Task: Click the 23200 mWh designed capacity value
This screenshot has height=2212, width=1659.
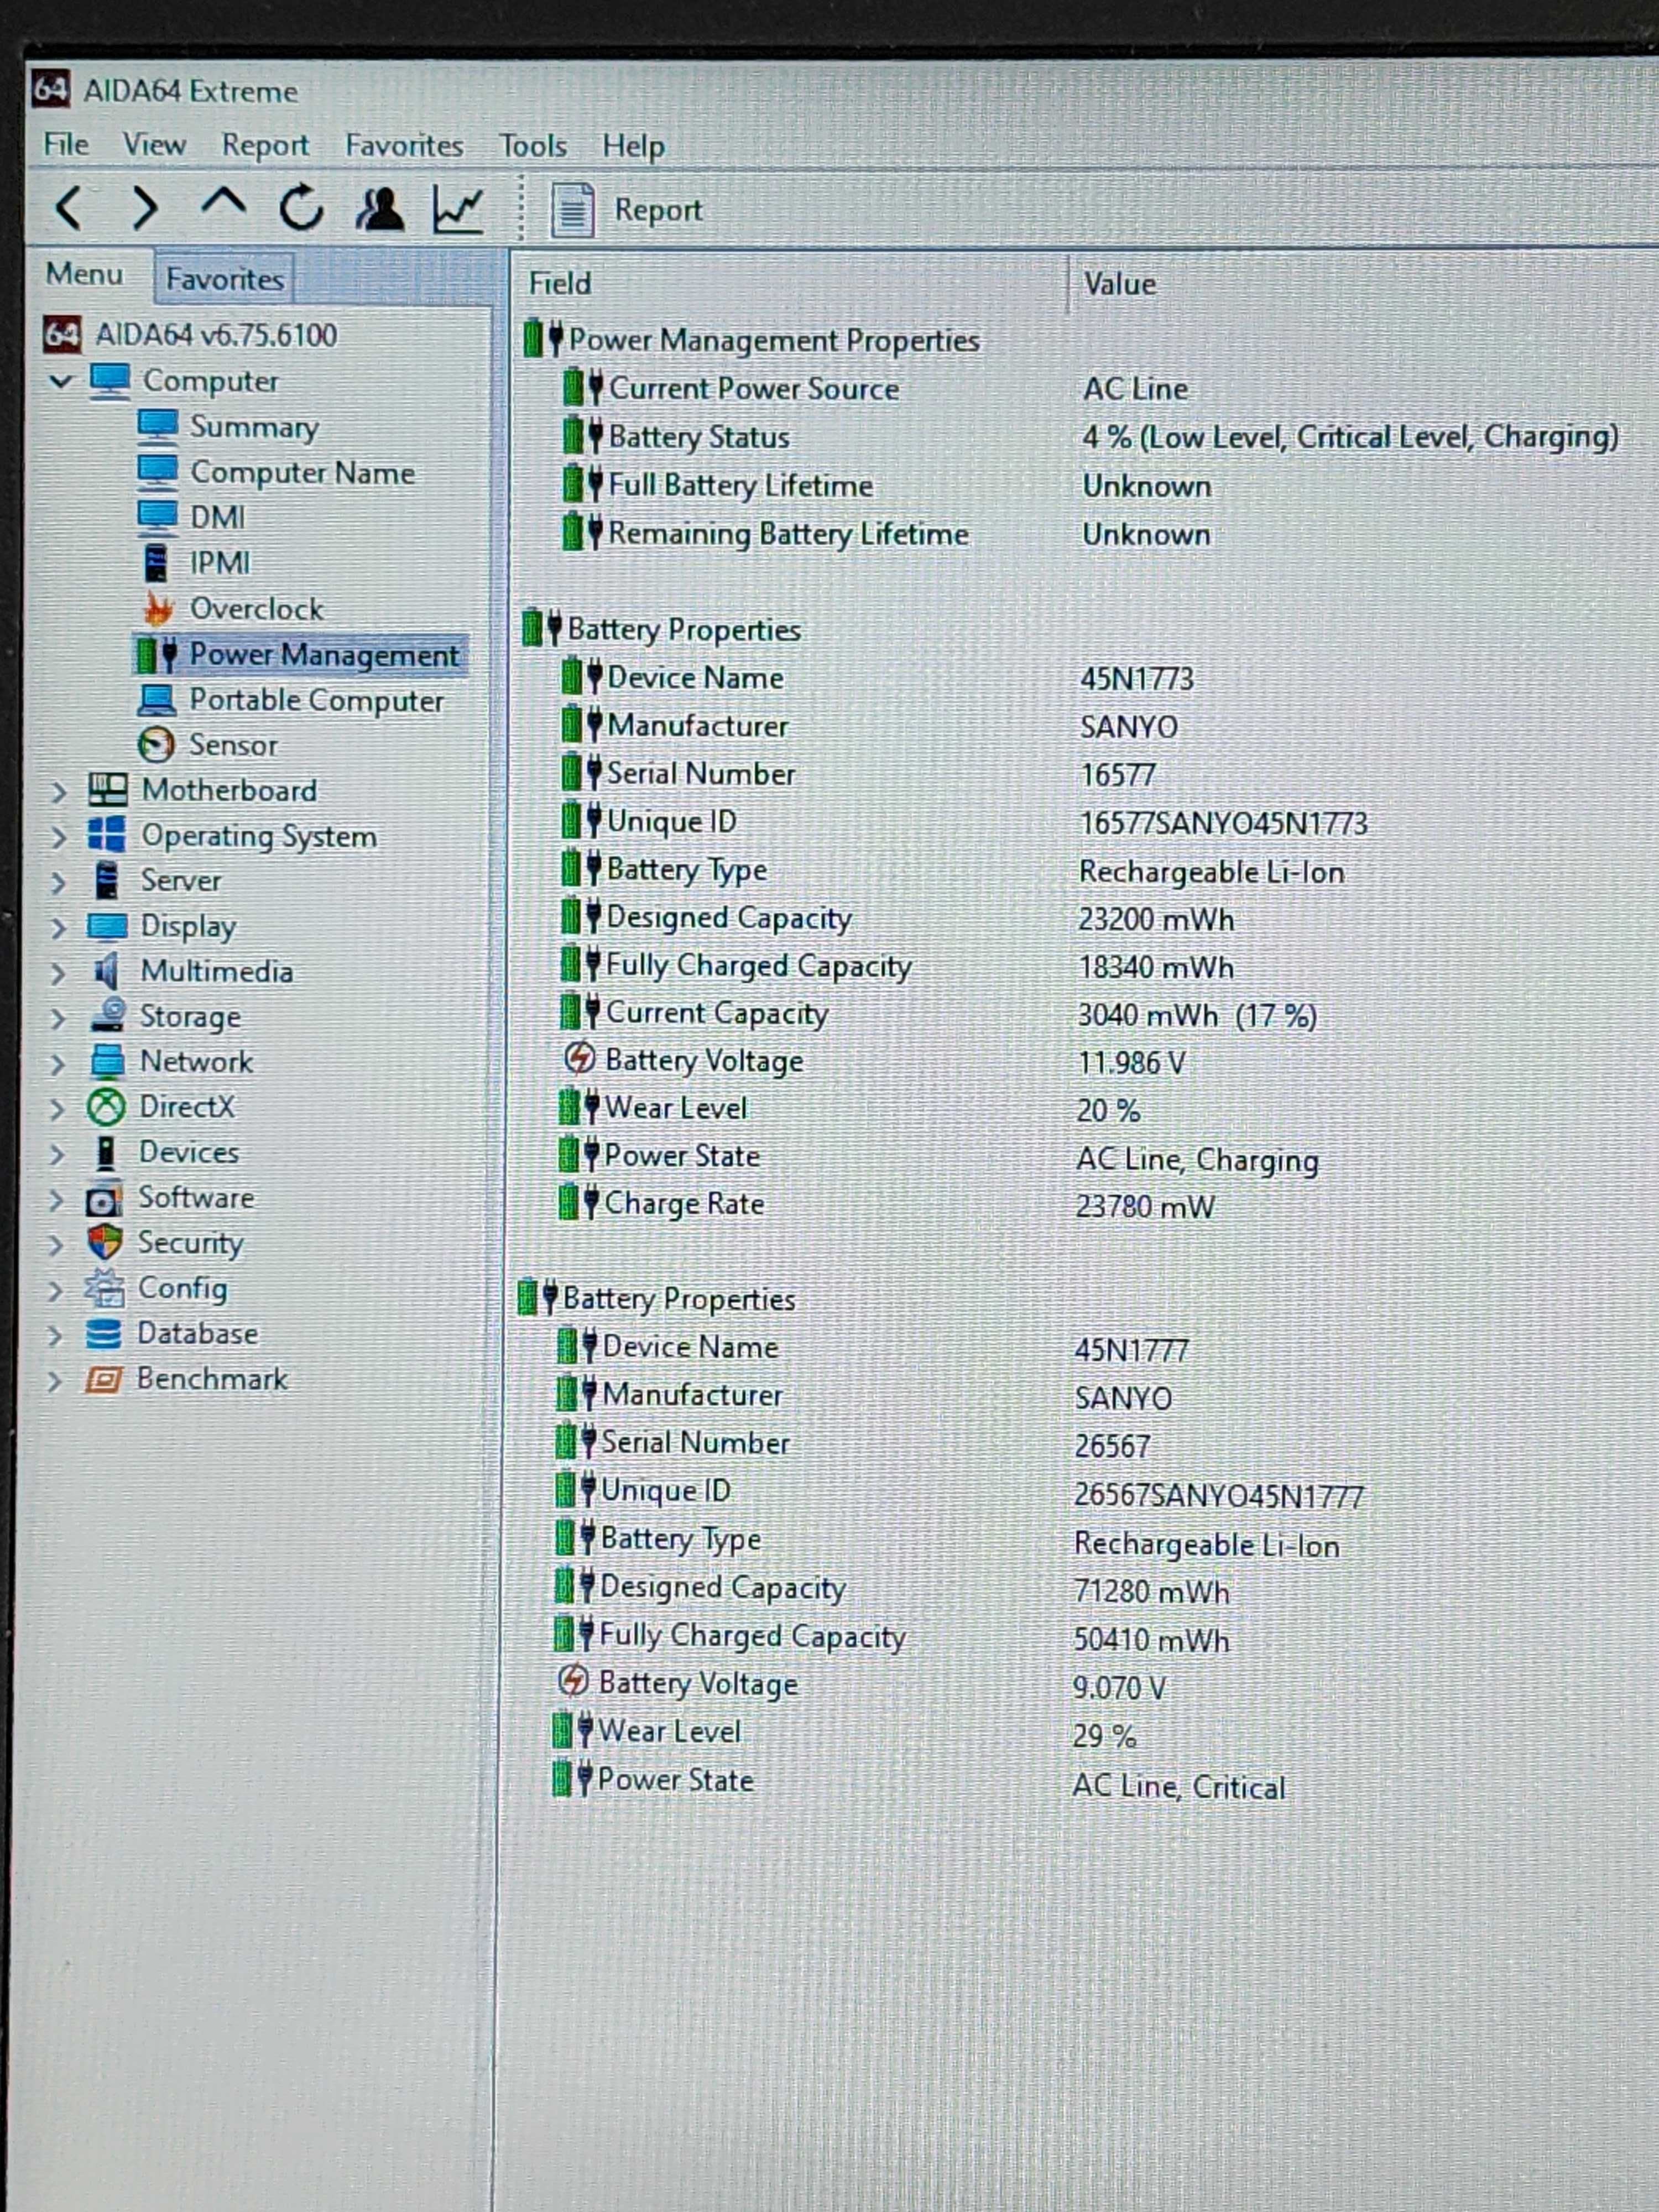Action: click(x=1156, y=920)
